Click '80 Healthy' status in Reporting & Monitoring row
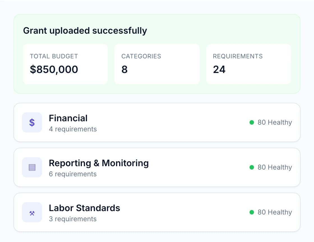This screenshot has height=242, width=314. 274,167
